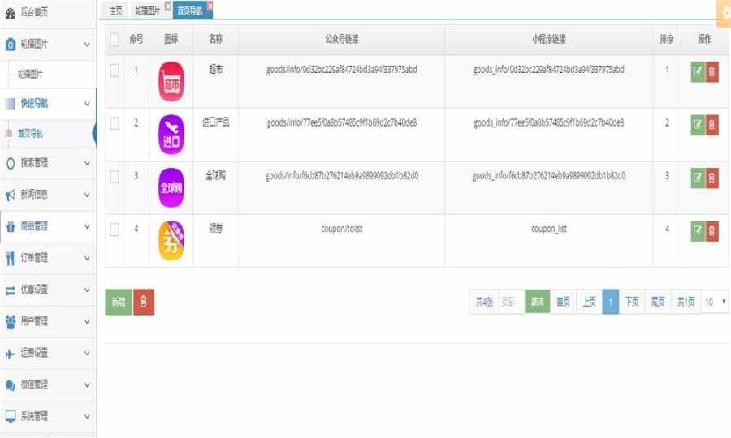Click the 微信管理 chat bubble icon
The width and height of the screenshot is (731, 438).
coord(11,384)
